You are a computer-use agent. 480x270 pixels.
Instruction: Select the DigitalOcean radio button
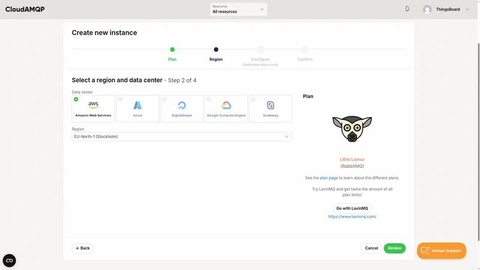[164, 99]
